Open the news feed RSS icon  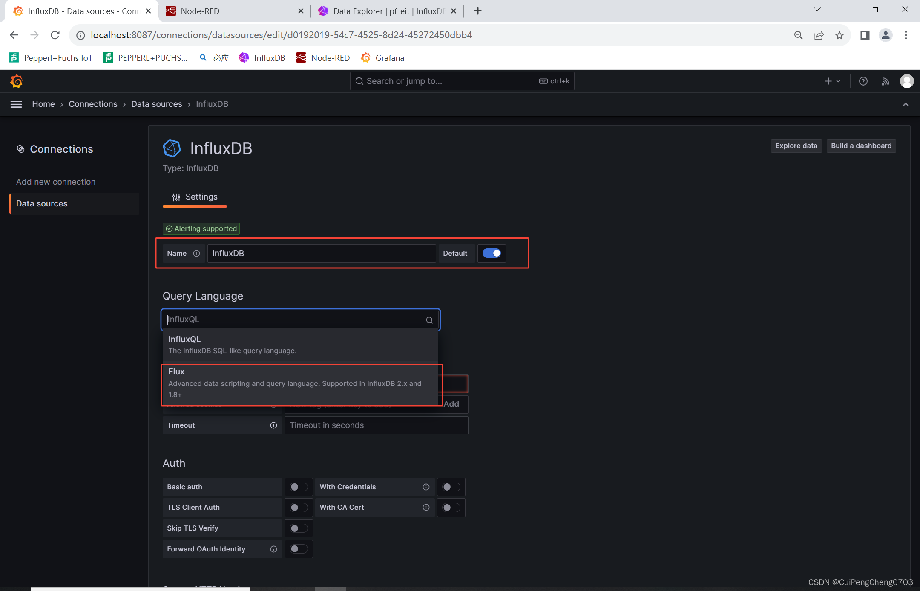pyautogui.click(x=885, y=81)
